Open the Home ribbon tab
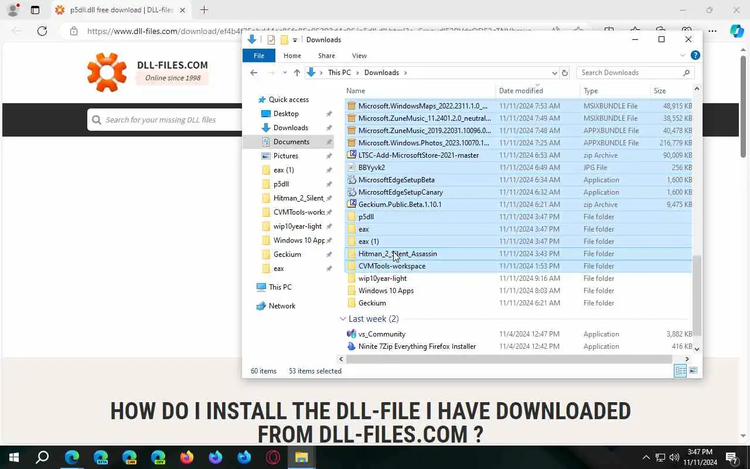This screenshot has width=750, height=469. (x=292, y=56)
